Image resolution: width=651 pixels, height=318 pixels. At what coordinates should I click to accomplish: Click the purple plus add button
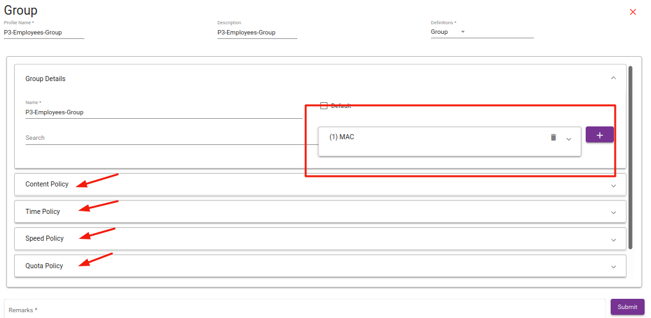[599, 135]
